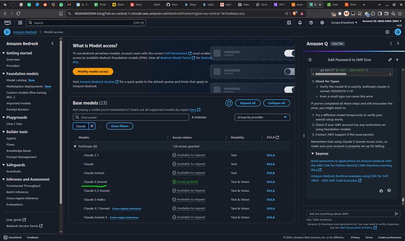Focus the Find model search field
405x241 pixels.
(x=131, y=117)
